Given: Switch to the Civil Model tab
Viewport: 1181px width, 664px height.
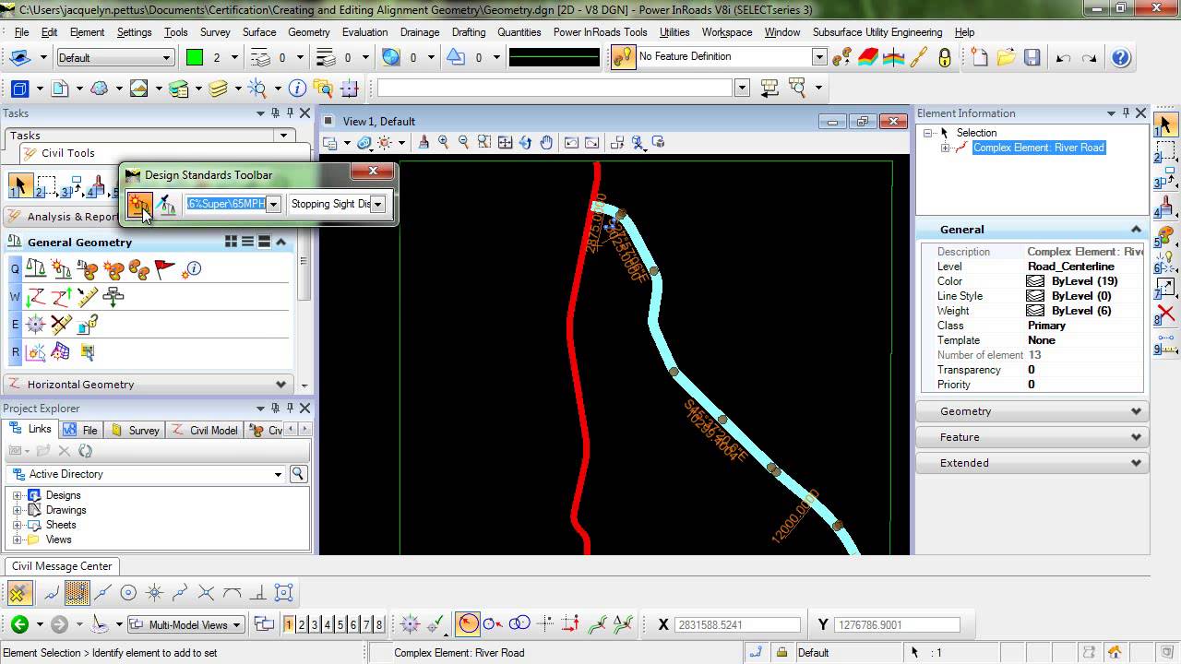Looking at the screenshot, I should tap(204, 431).
